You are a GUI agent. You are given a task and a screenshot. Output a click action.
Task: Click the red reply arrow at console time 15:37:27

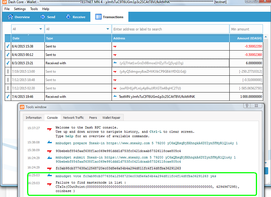point(49,129)
